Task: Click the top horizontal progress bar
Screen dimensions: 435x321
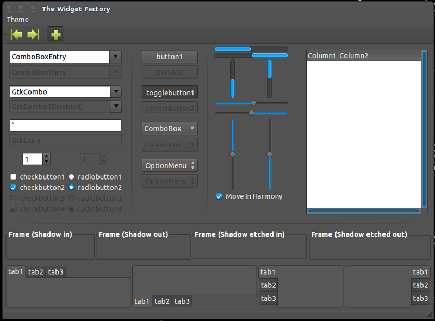Action: coord(251,49)
